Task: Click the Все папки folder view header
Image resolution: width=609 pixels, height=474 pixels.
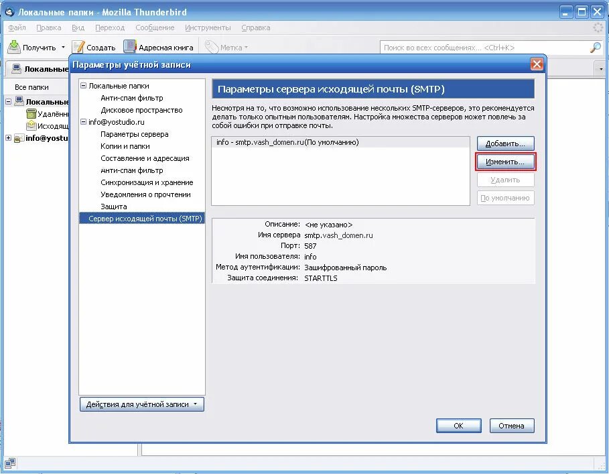Action: click(31, 87)
